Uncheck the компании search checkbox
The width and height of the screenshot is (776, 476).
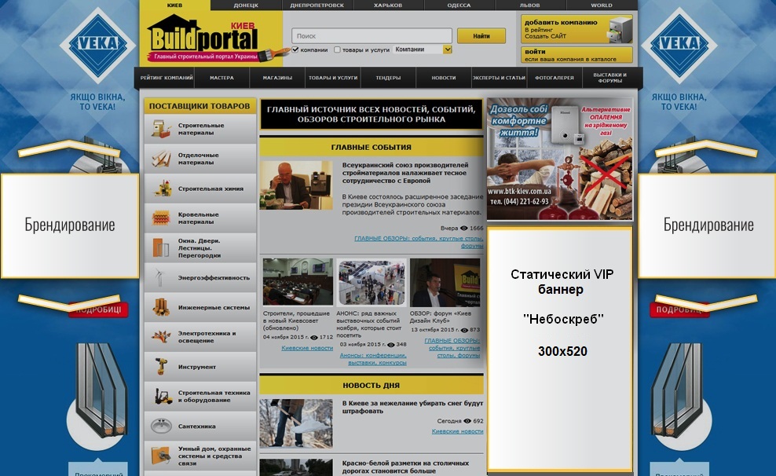(295, 49)
